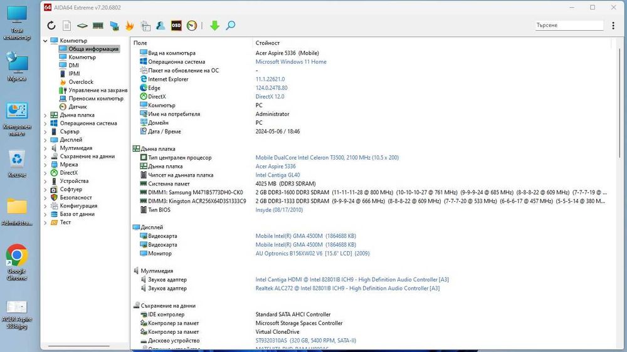Open the OSD panel icon
Viewport: 627px width, 352px height.
(x=176, y=26)
